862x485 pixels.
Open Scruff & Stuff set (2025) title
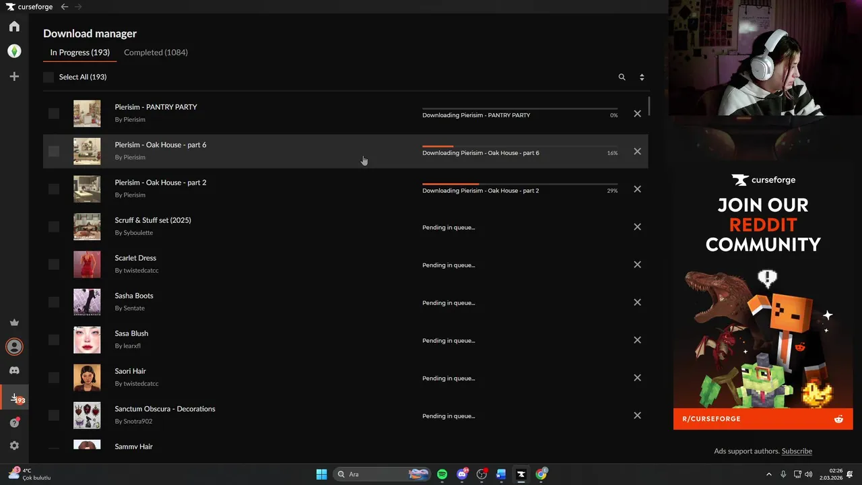[x=153, y=220]
